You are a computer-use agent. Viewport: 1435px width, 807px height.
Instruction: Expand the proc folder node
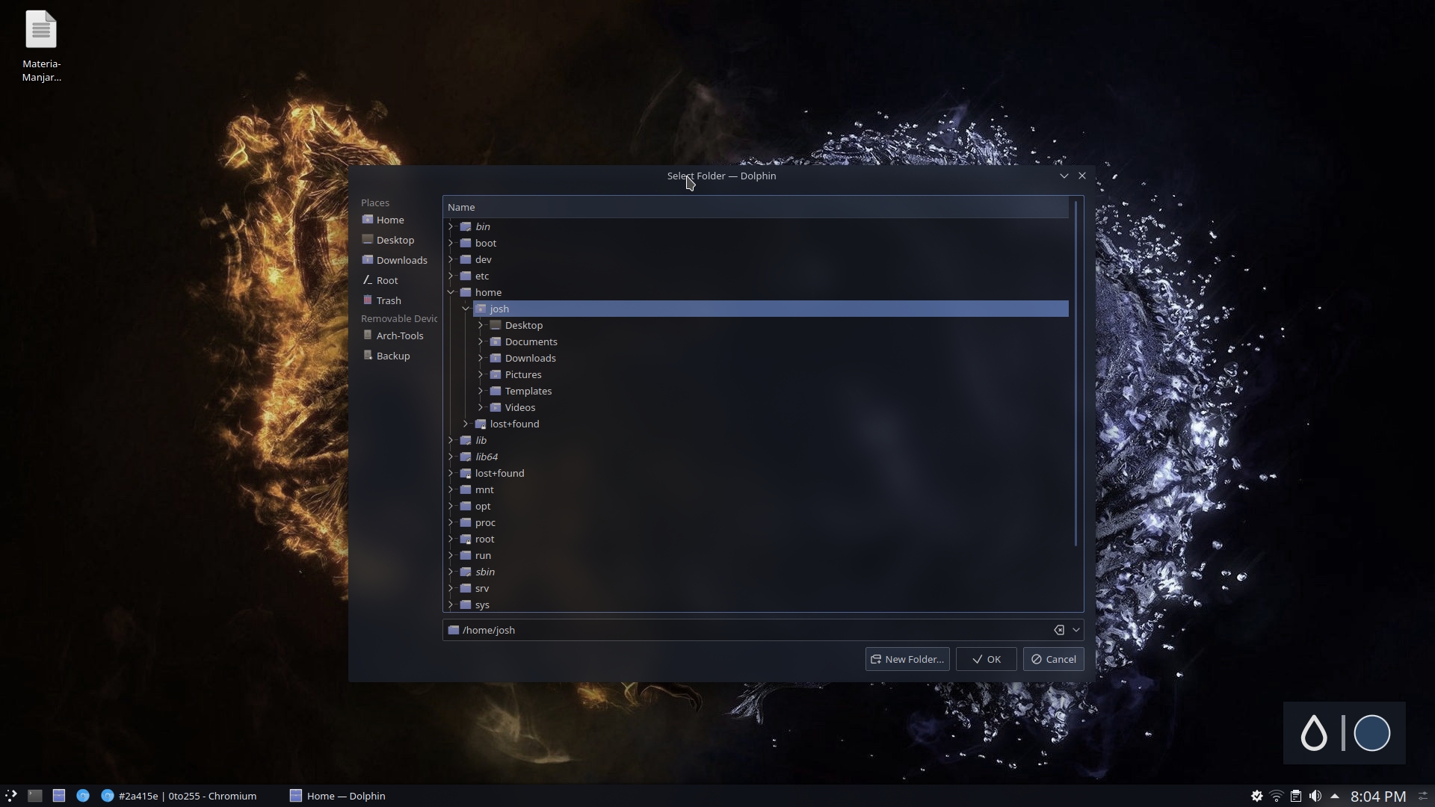pyautogui.click(x=451, y=522)
